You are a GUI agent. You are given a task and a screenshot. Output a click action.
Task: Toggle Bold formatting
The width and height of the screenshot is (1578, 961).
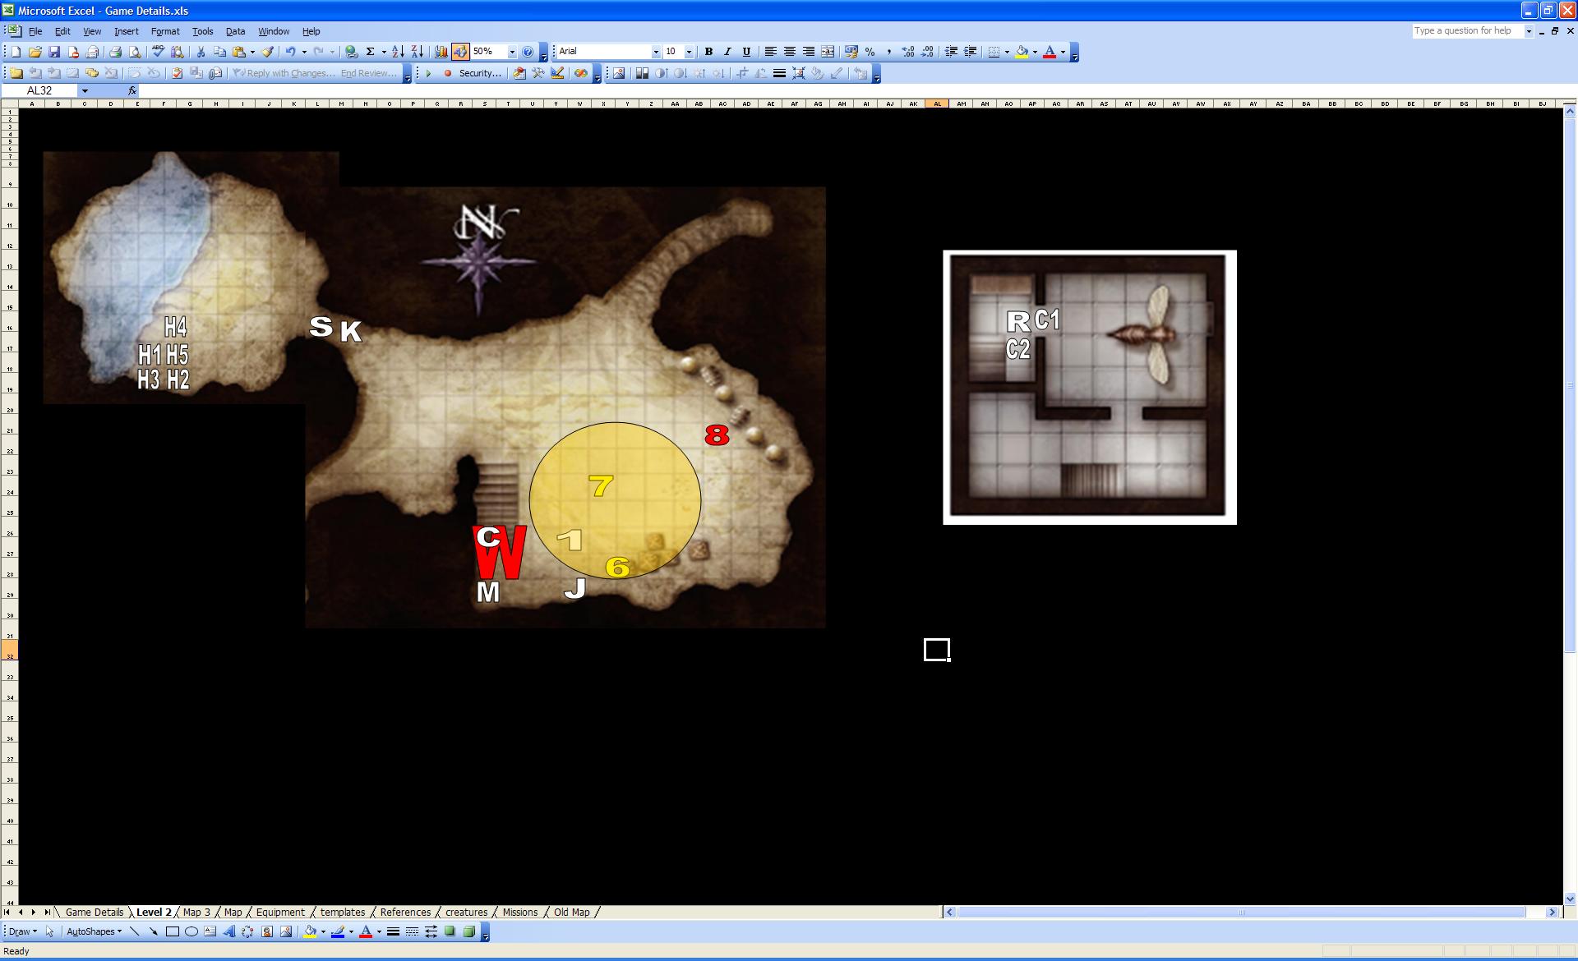coord(708,52)
